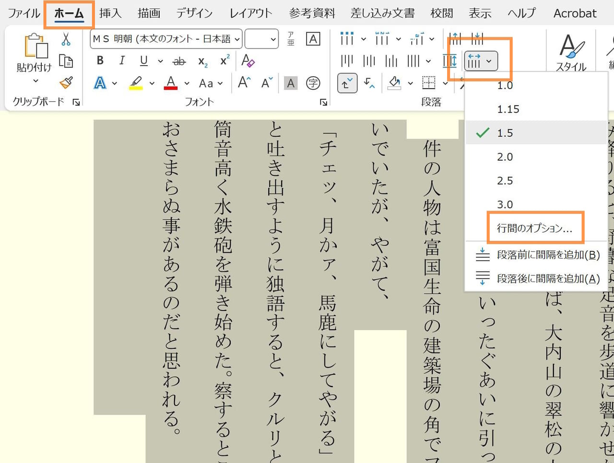
Task: Expand the numbering library arrow
Action: coord(398,39)
